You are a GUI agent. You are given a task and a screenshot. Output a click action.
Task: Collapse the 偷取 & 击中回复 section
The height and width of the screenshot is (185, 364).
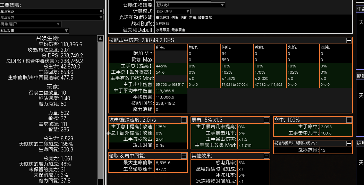184,156
